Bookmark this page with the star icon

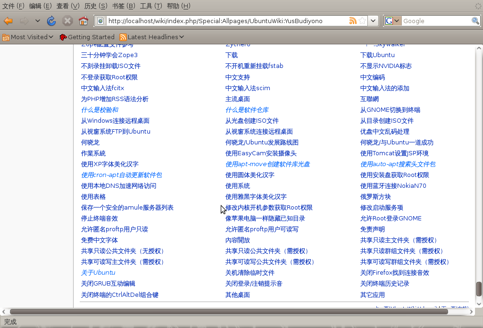click(x=363, y=21)
